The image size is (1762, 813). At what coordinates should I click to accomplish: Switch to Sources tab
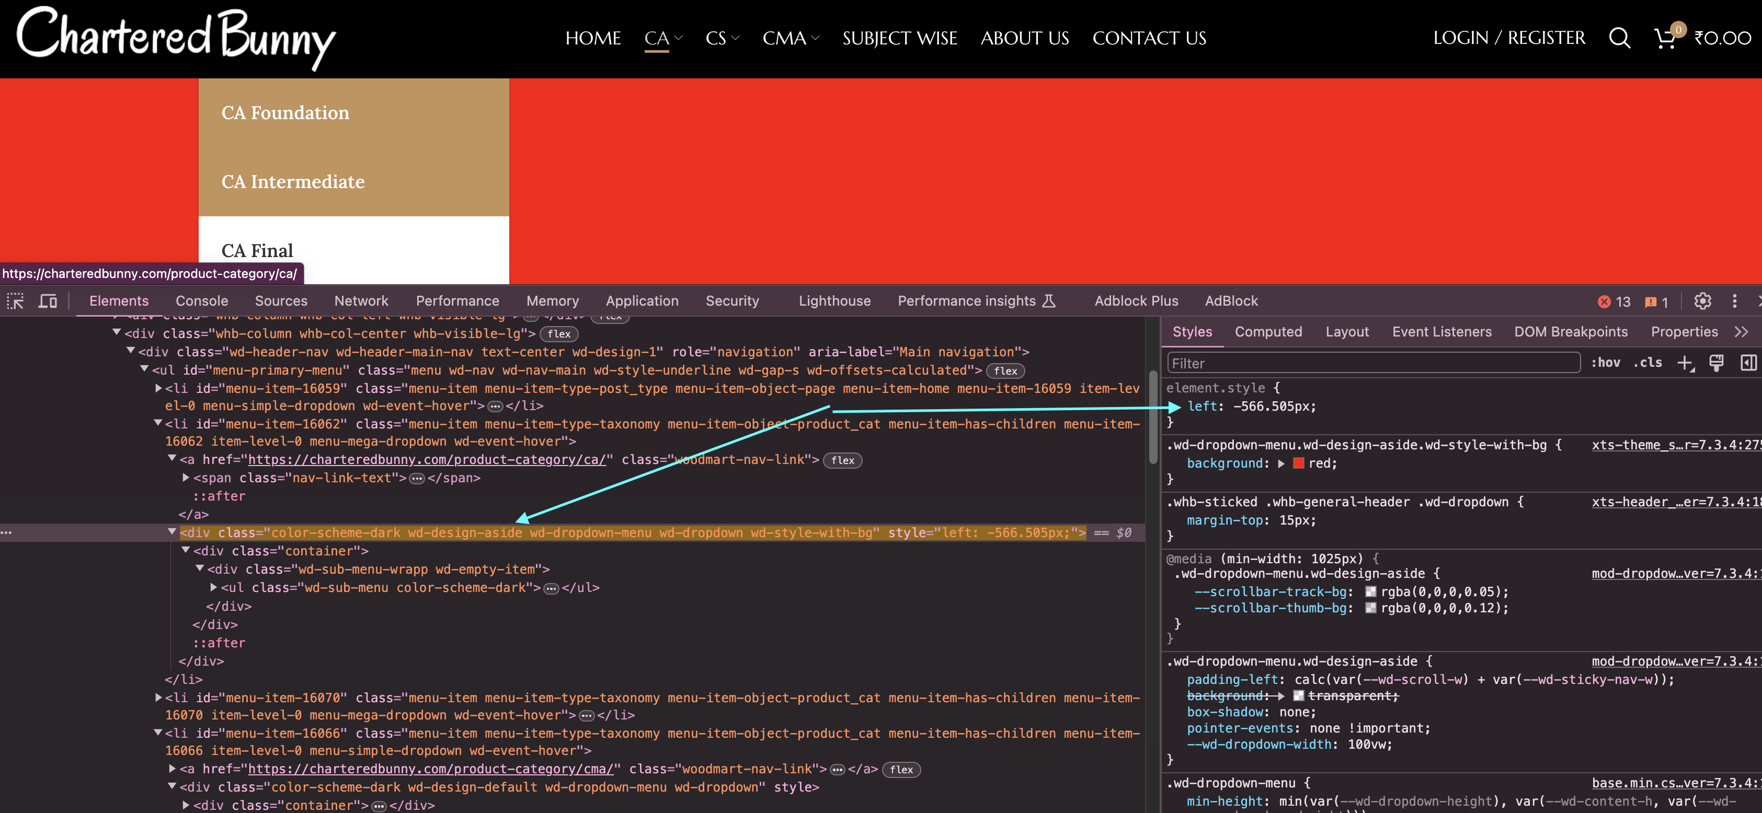coord(281,301)
